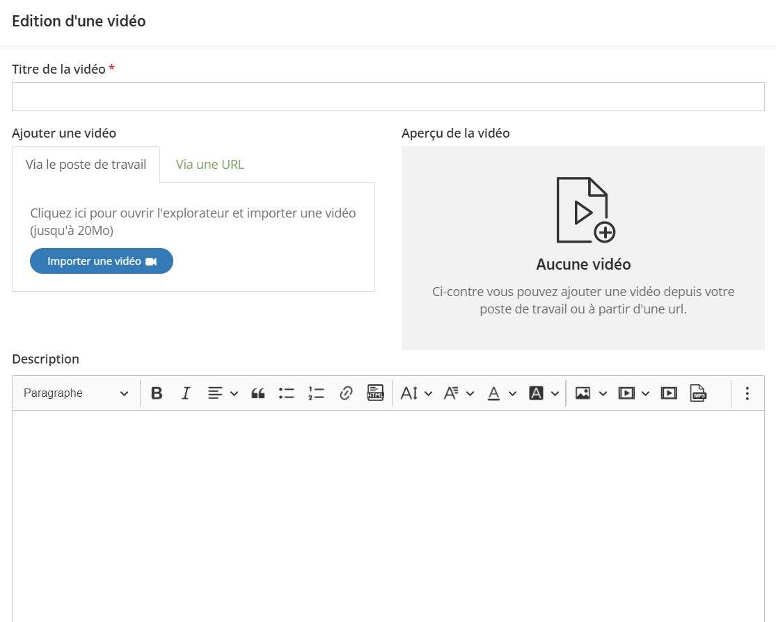Click the Aucune vidéo placeholder icon

coord(585,210)
